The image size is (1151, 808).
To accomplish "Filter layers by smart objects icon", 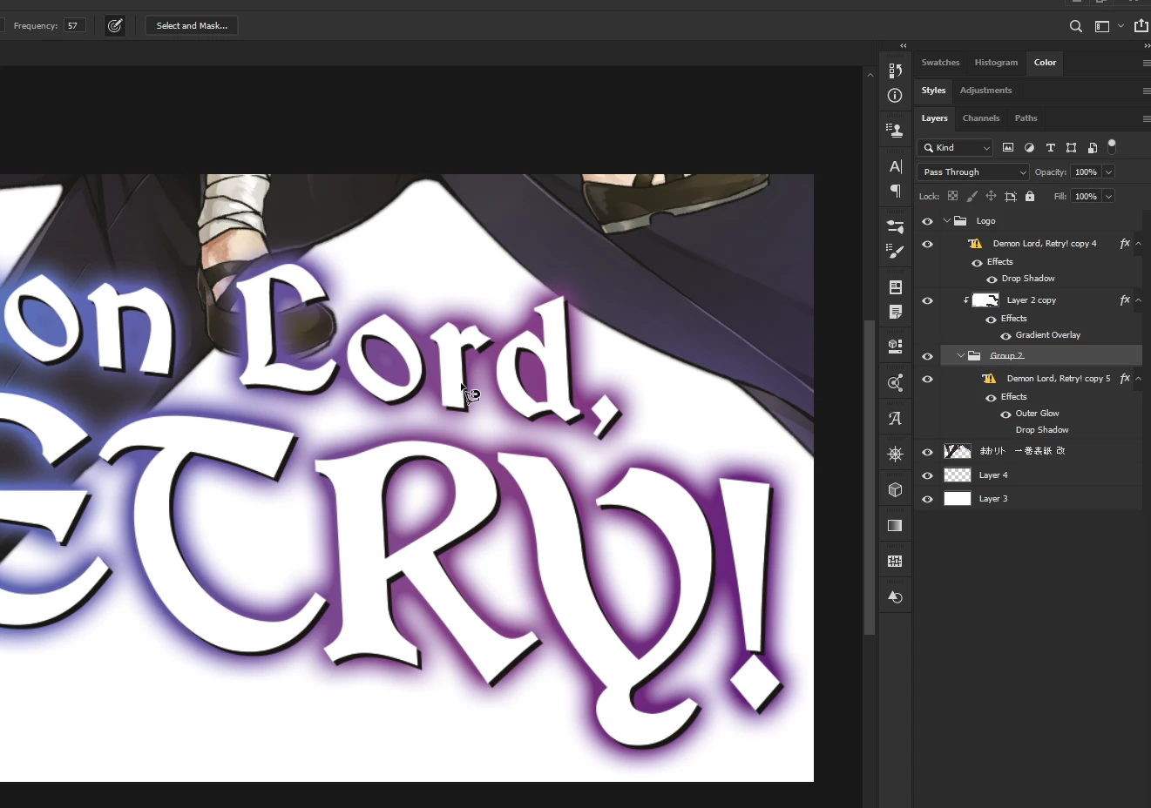I will [1092, 148].
